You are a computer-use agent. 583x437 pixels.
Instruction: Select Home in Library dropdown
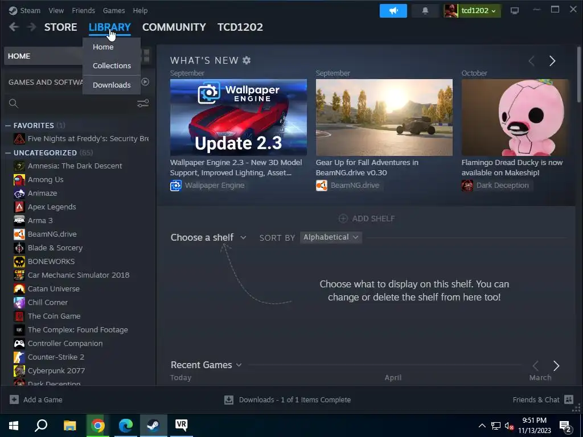coord(112,47)
